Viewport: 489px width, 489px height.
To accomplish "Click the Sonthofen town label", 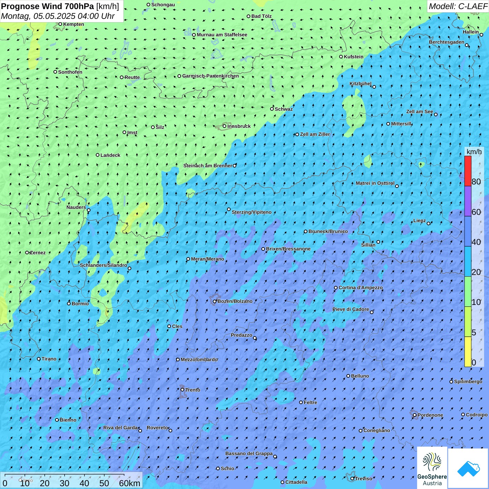I will (x=70, y=72).
